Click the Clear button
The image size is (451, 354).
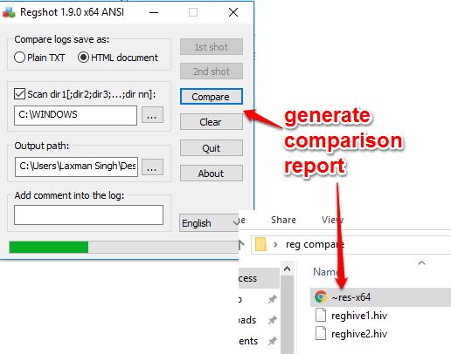(x=212, y=122)
